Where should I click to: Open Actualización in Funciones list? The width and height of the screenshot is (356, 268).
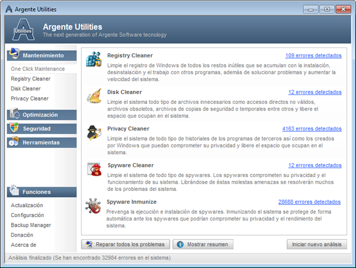(x=27, y=205)
